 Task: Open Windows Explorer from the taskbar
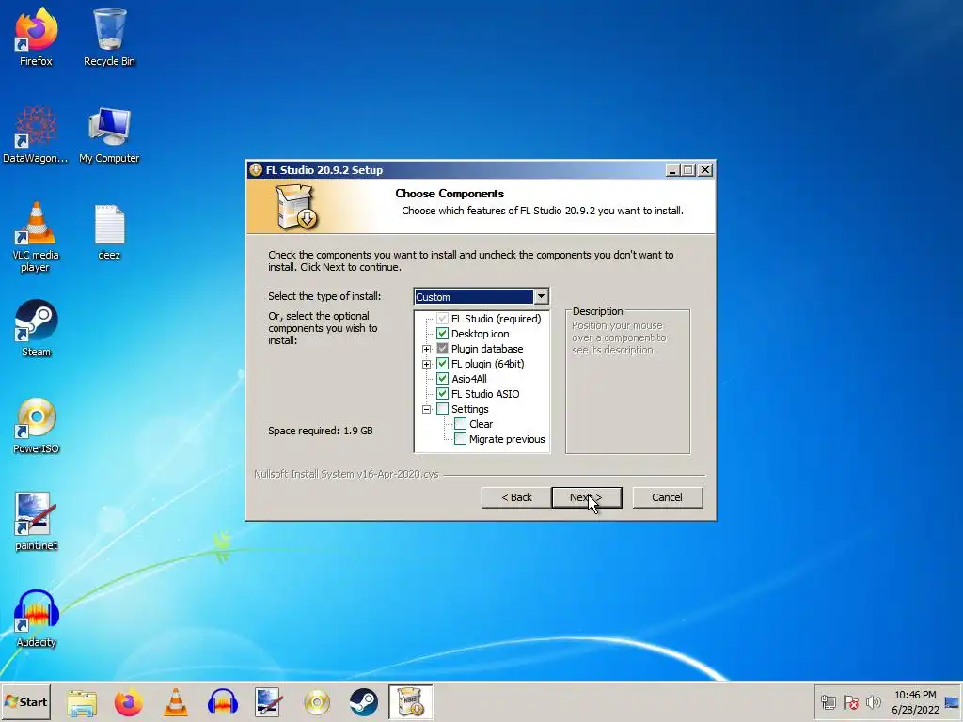(82, 702)
